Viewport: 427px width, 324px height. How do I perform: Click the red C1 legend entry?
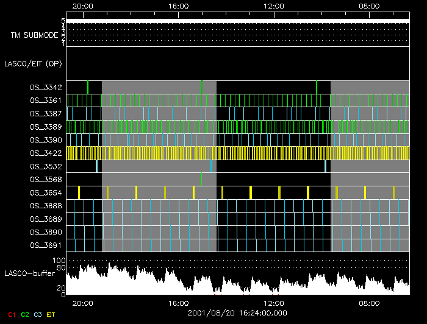[10, 314]
